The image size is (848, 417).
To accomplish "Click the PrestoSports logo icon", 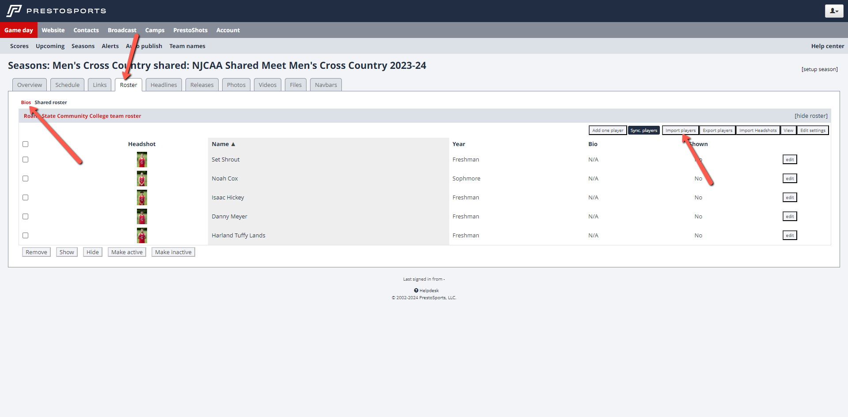I will coord(14,11).
